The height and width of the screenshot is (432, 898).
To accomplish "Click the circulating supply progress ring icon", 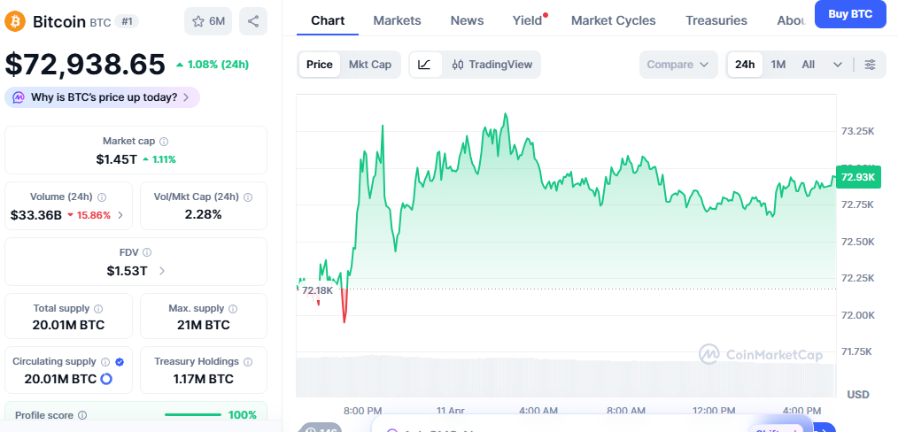I will pyautogui.click(x=106, y=379).
